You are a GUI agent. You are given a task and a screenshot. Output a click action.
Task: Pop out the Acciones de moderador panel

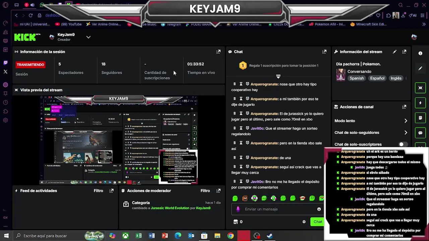(219, 191)
